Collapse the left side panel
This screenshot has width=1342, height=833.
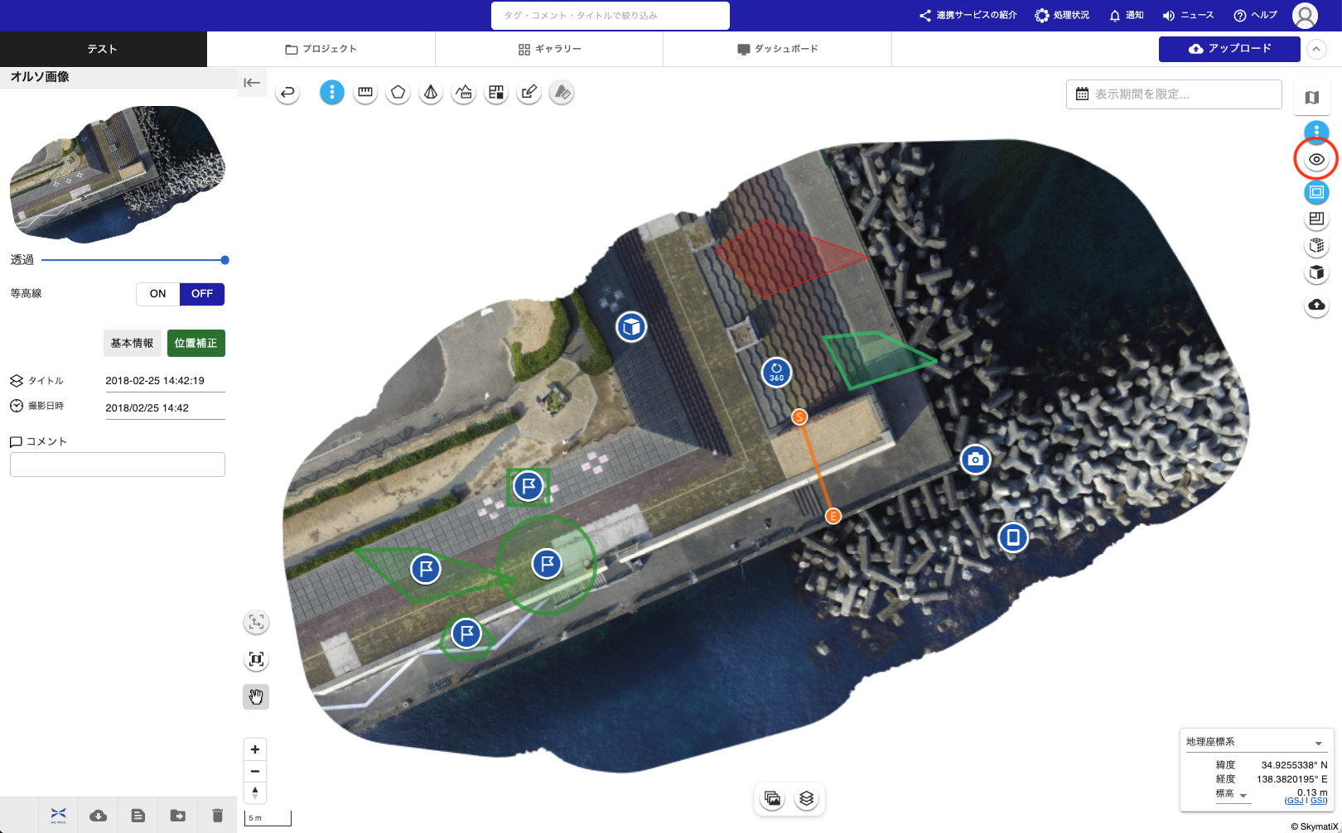(252, 83)
